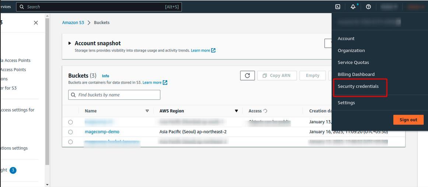428x187 pixels.
Task: Click the Buckets Info link
Action: pyautogui.click(x=105, y=76)
